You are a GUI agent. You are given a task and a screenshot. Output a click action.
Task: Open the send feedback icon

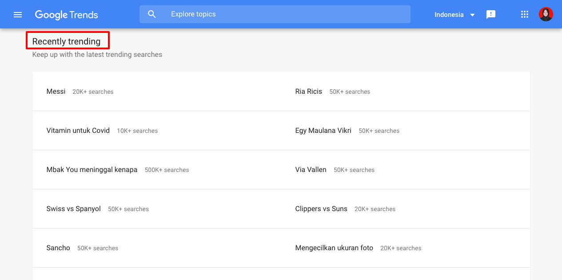click(x=491, y=15)
